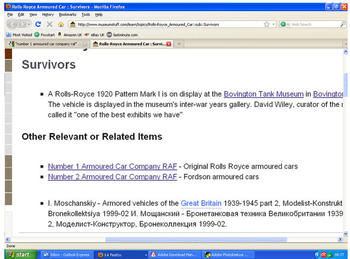Viewport: 350px width, 259px height.
Task: Reload the current page
Action: [38, 24]
